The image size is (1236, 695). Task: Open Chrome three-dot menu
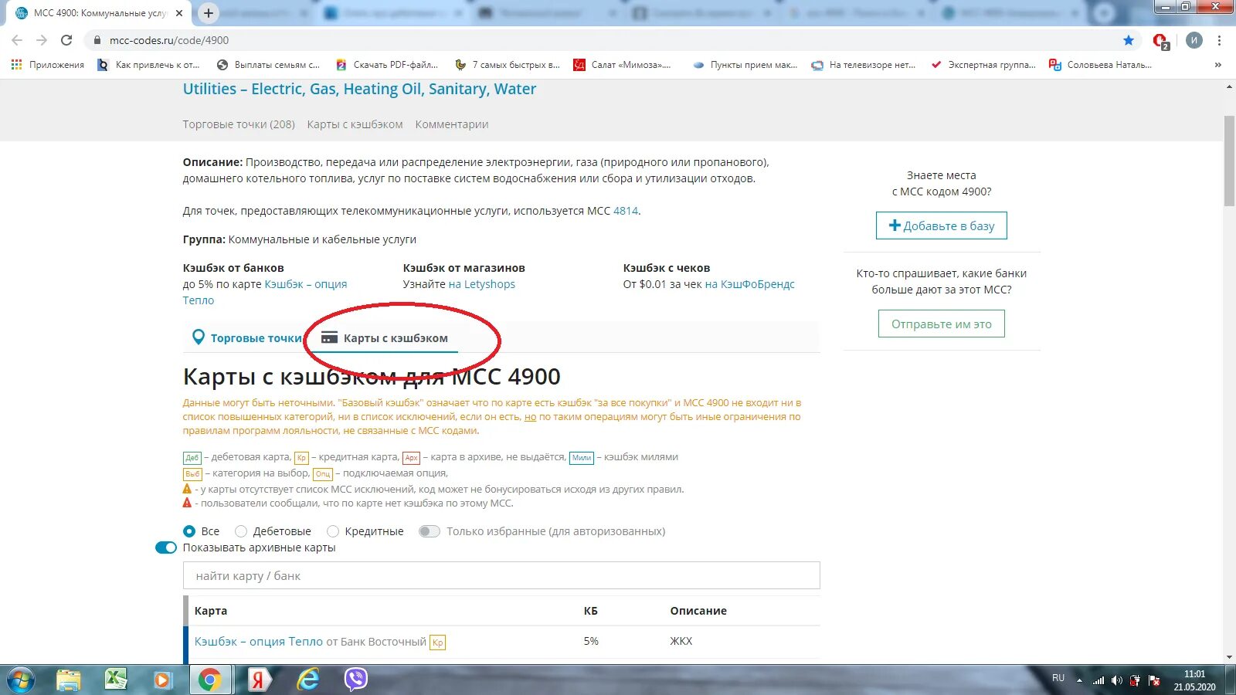coord(1219,40)
